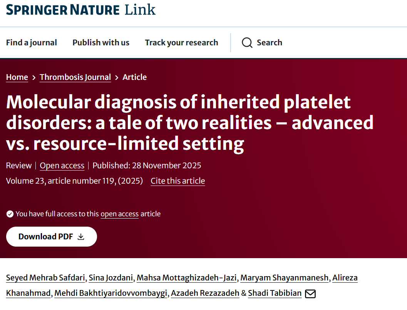Screen dimensions: 407x310
Task: Click the Open access link under the title
Action: pos(62,166)
